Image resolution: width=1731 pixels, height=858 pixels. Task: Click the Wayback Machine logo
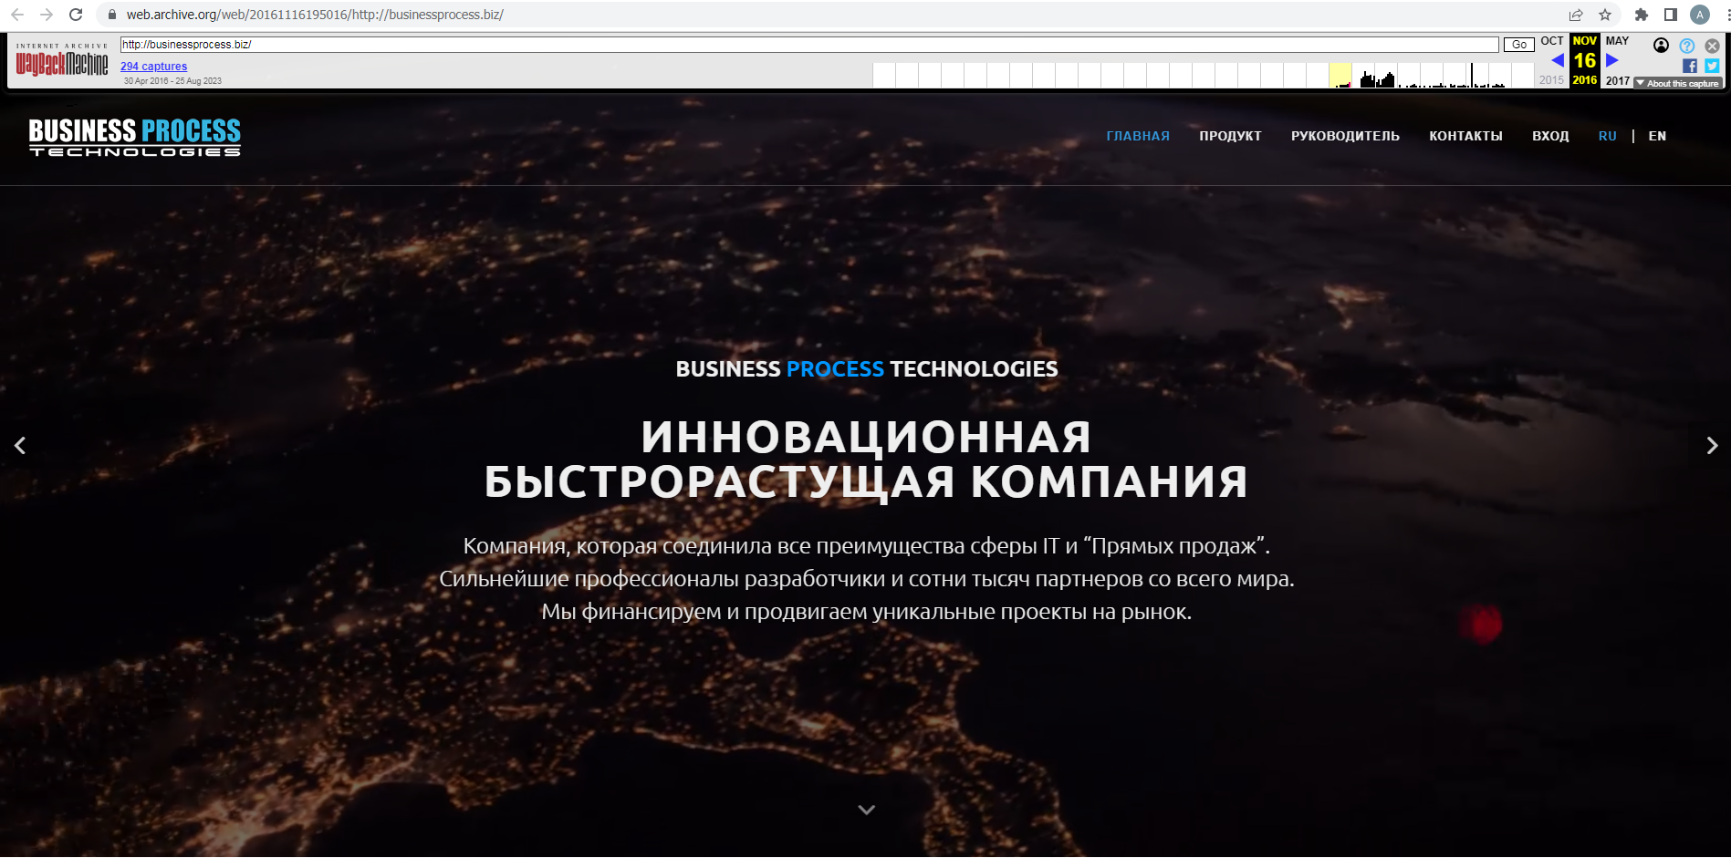pyautogui.click(x=62, y=61)
